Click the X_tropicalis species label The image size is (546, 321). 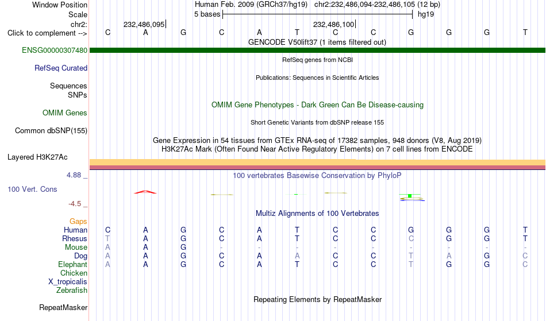pos(68,282)
